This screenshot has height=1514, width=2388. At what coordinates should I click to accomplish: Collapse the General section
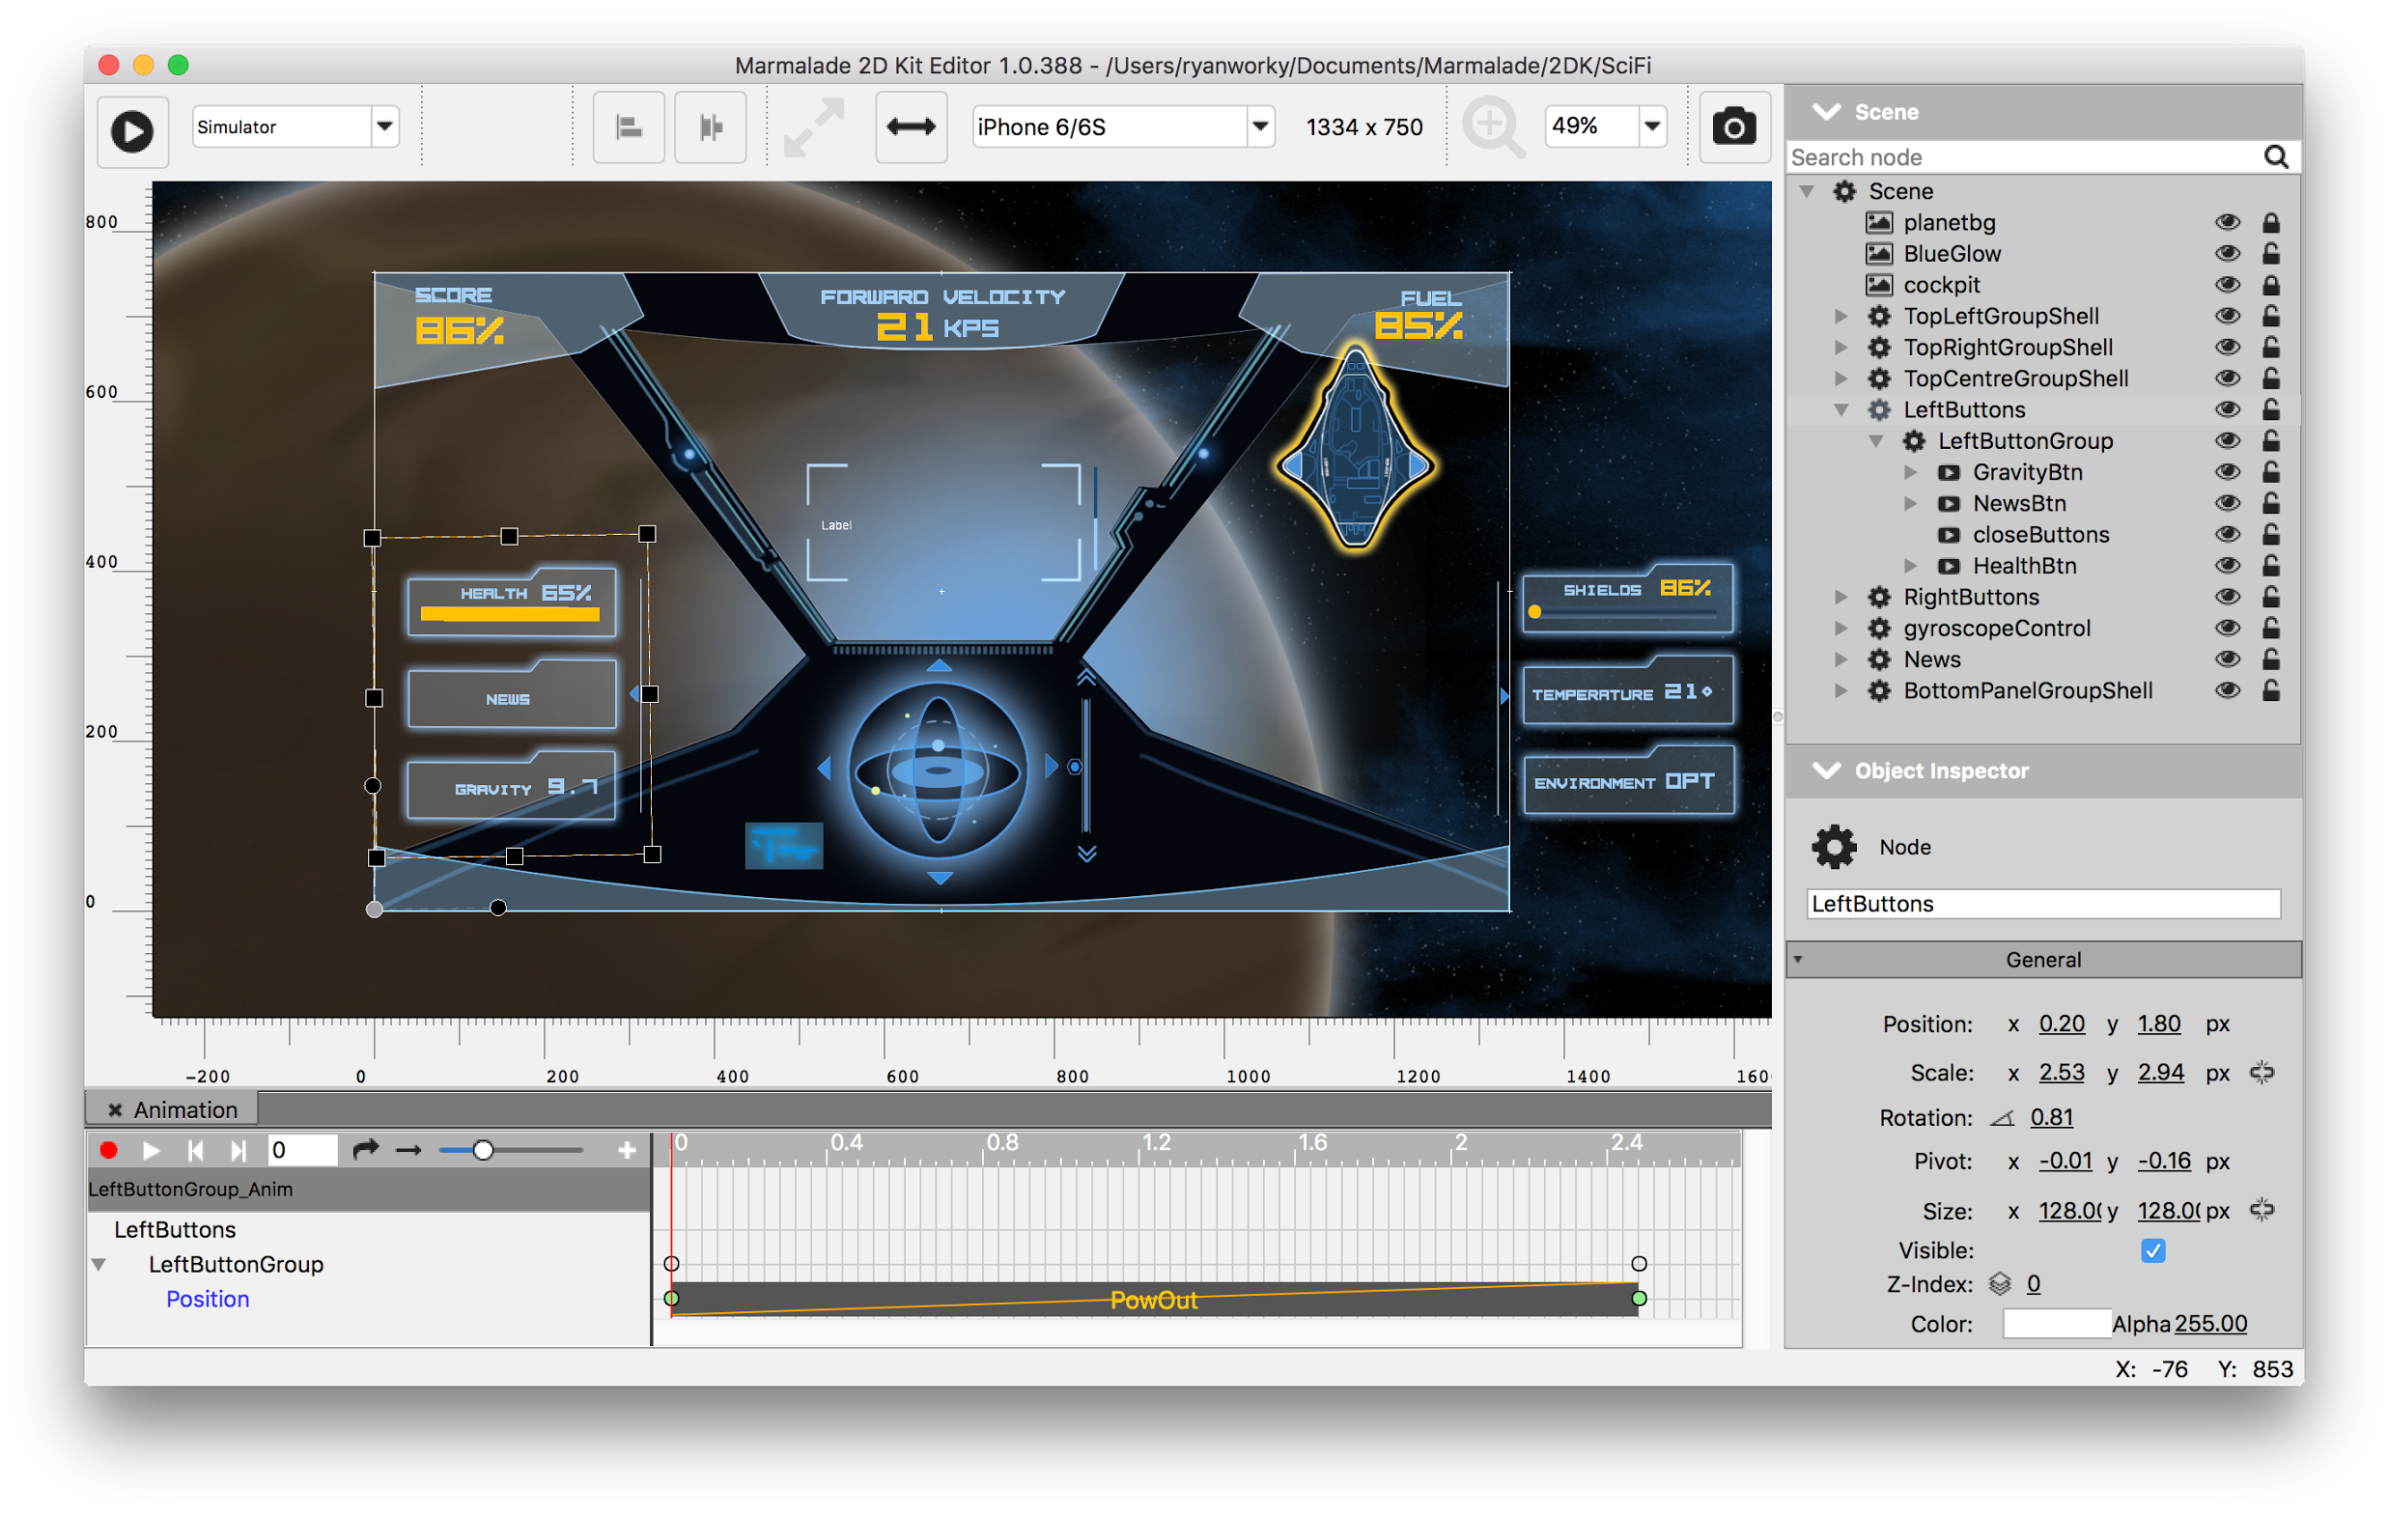point(1799,959)
